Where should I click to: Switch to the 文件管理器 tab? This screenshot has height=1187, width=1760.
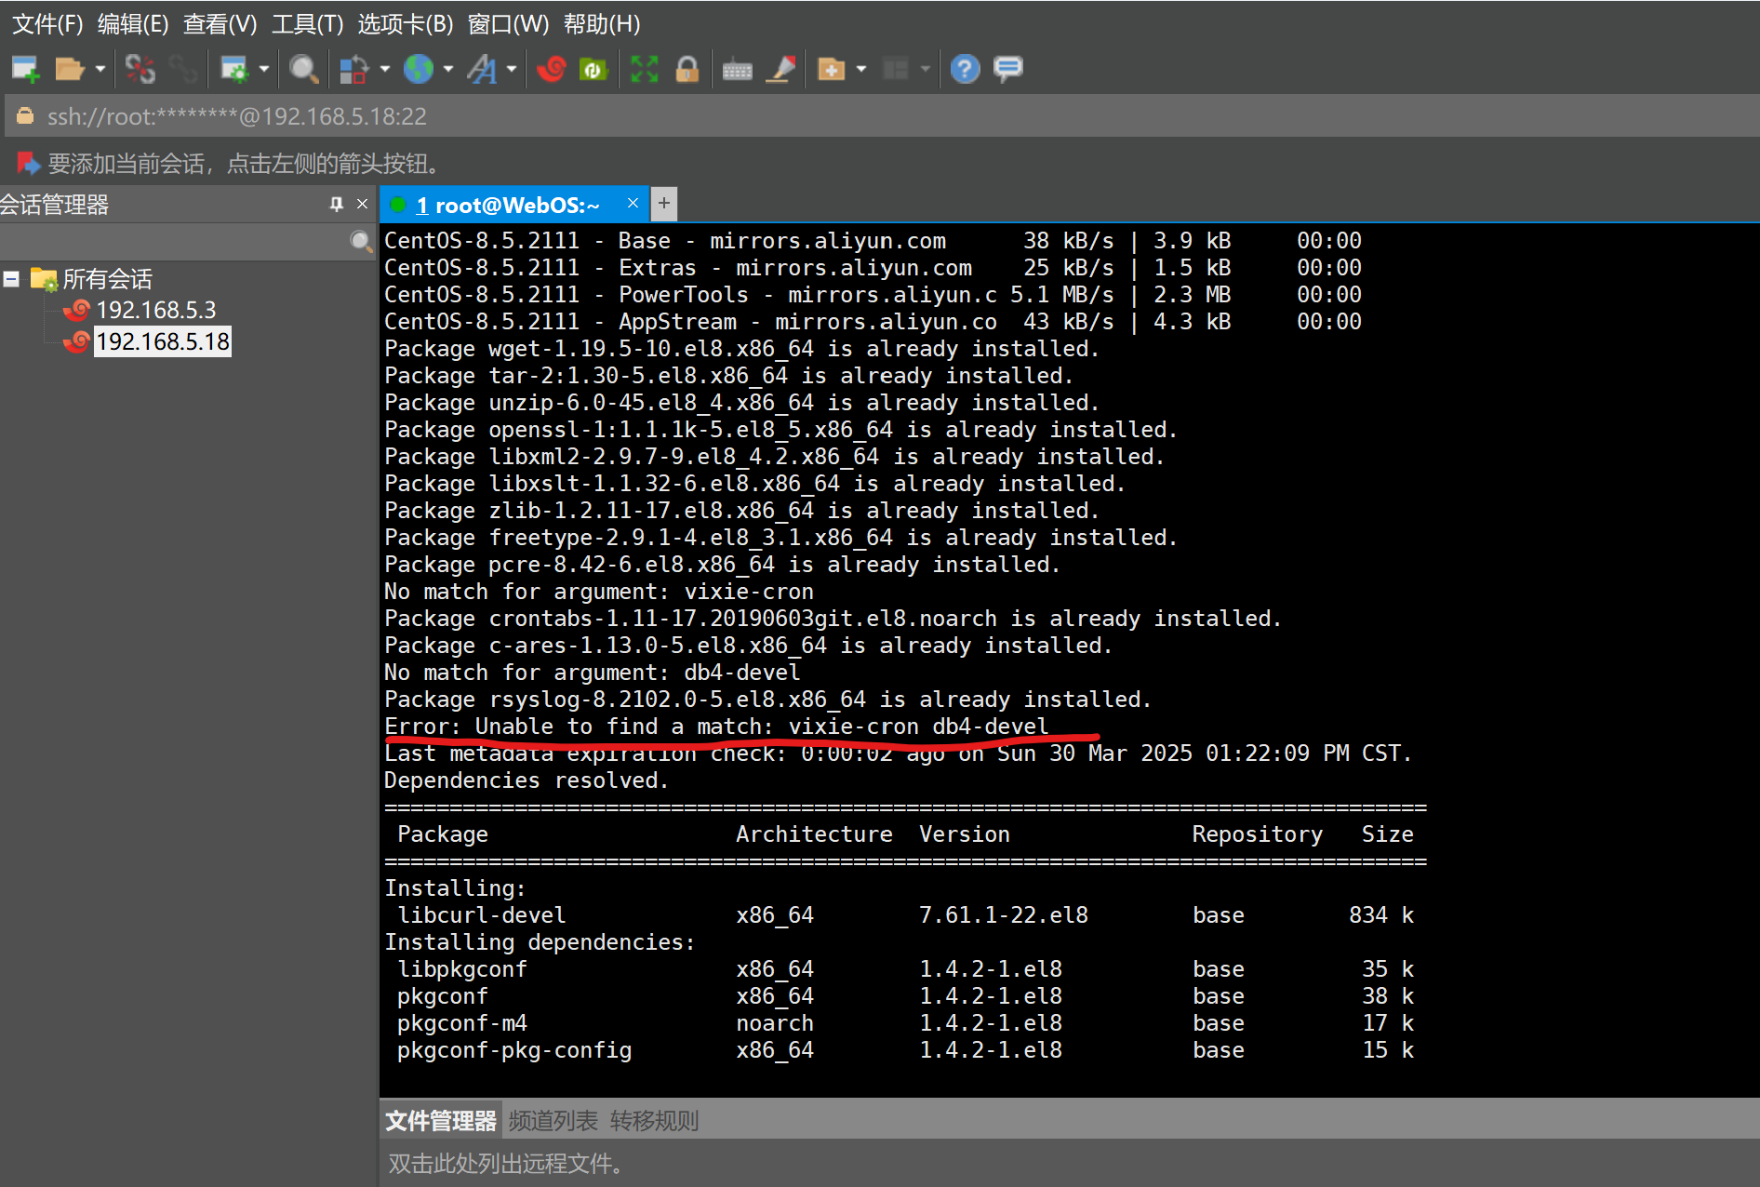pos(441,1121)
